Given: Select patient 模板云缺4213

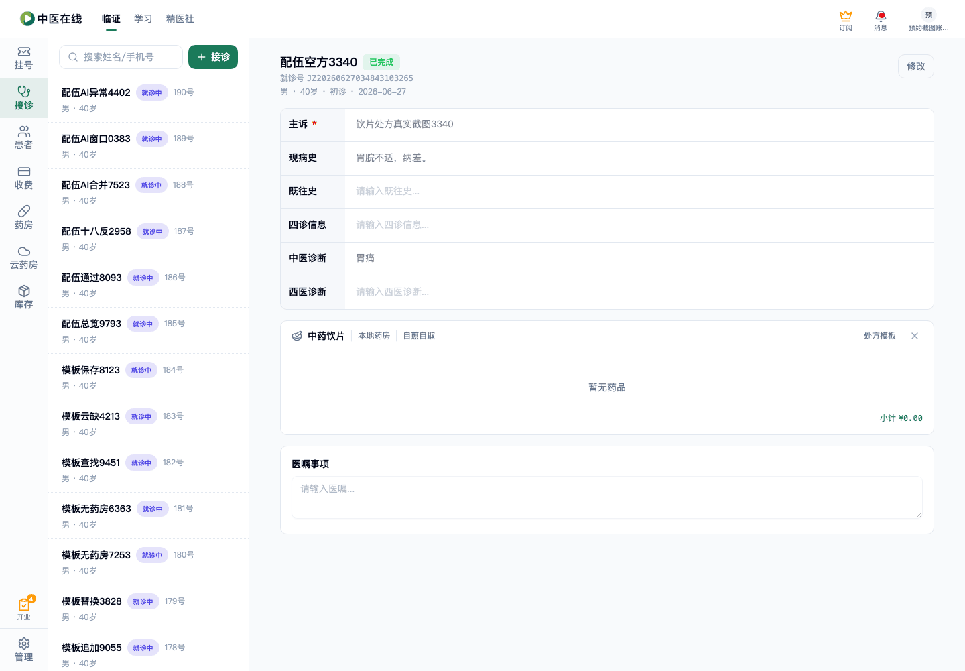Looking at the screenshot, I should [148, 423].
